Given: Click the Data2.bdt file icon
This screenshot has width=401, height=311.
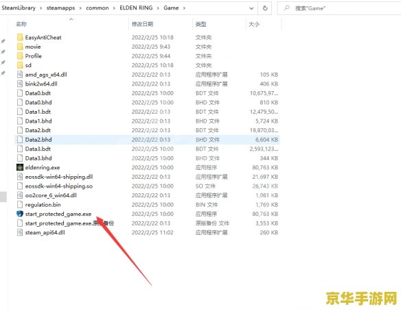Looking at the screenshot, I should click(x=20, y=130).
